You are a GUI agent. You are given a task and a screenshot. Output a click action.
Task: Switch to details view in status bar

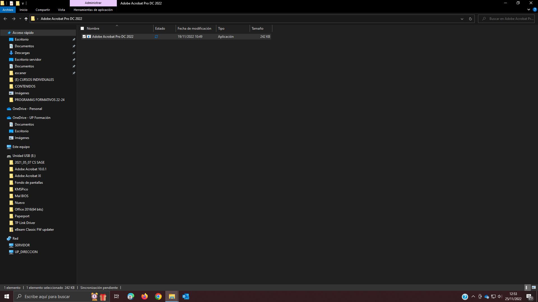pos(527,287)
